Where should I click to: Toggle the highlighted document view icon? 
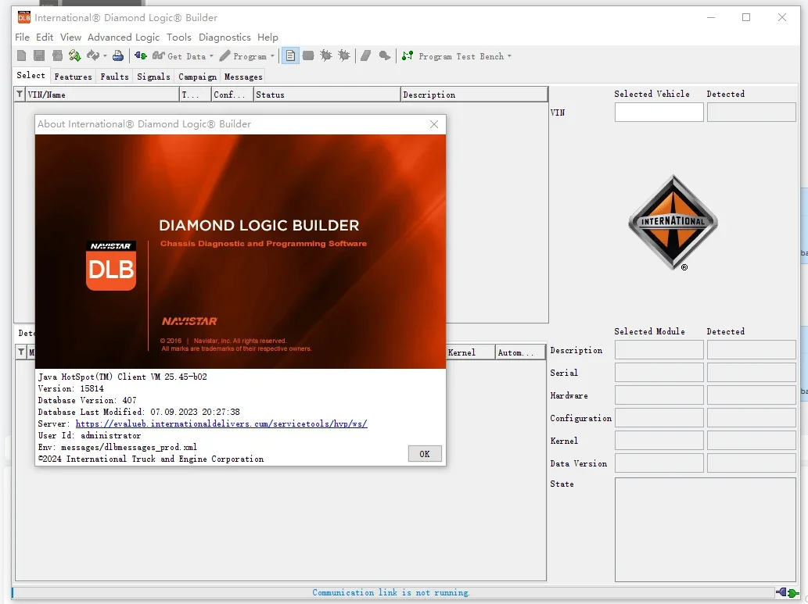tap(290, 55)
